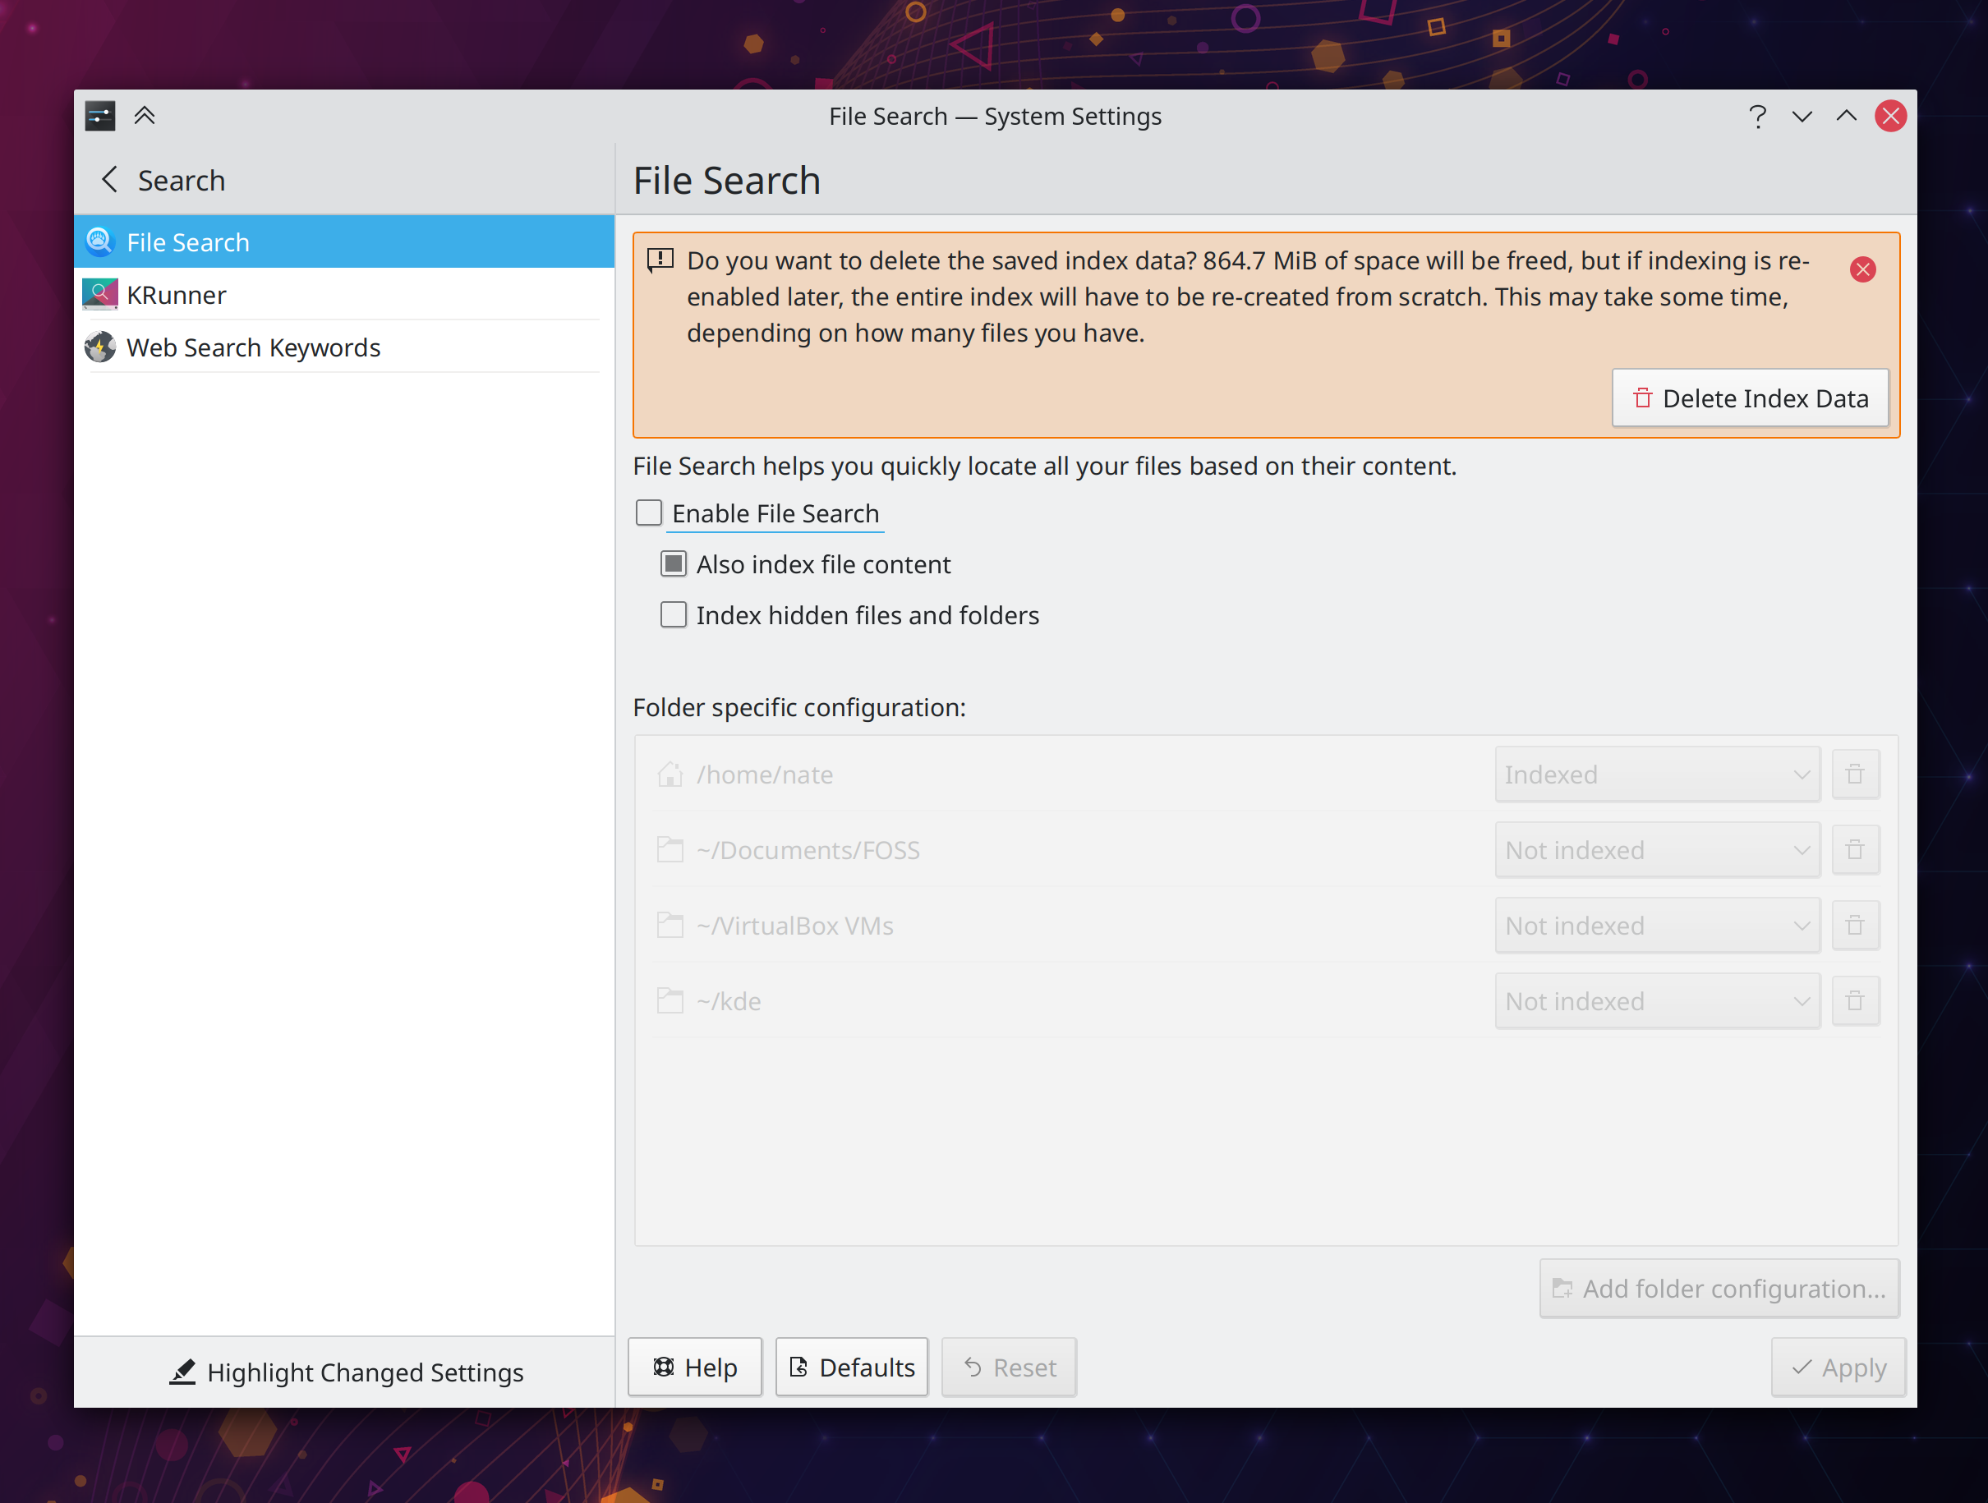Open Web Search Keywords in sidebar
Viewport: 1988px width, 1503px height.
tap(254, 347)
